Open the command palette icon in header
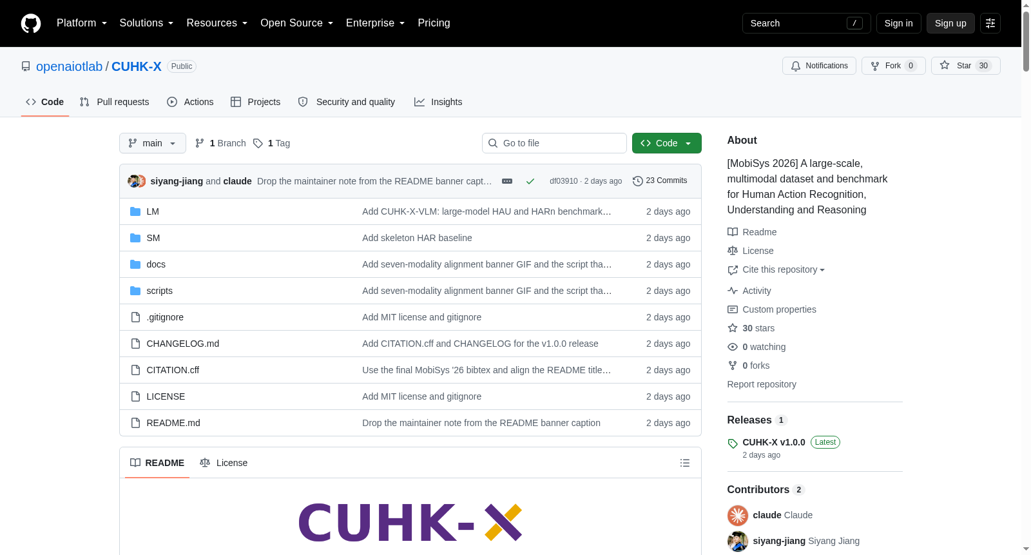This screenshot has height=555, width=1031. [x=990, y=23]
